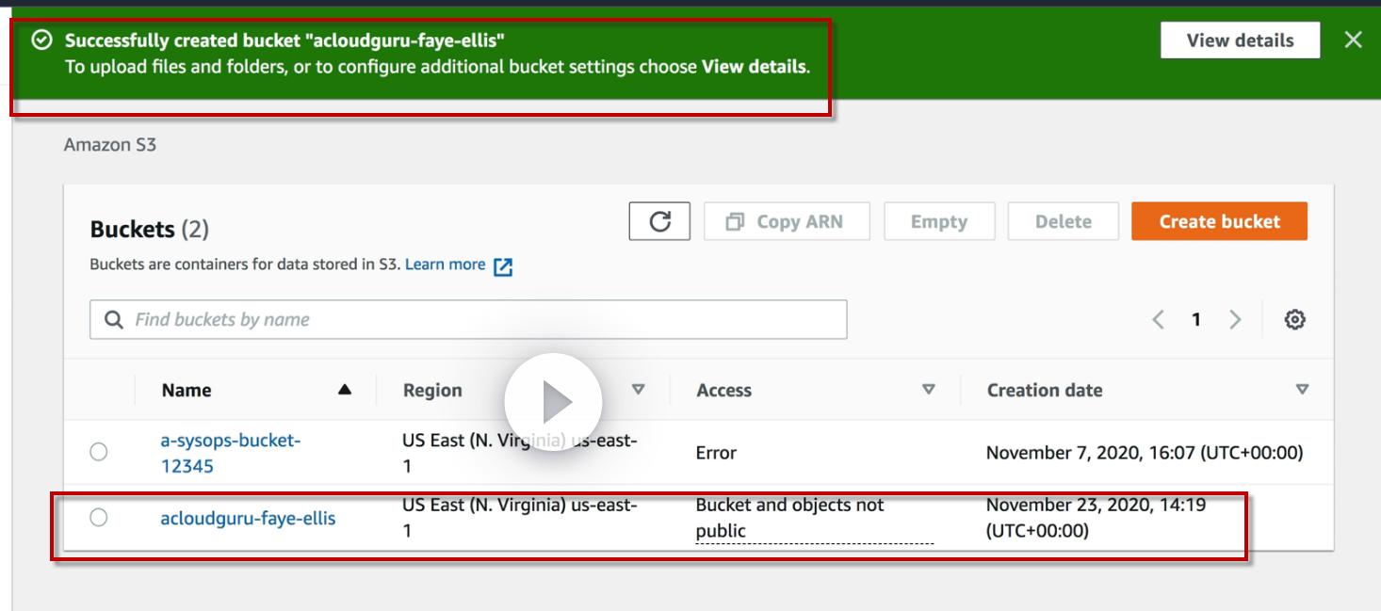This screenshot has height=611, width=1381.
Task: Open the acloudguru-faye-ellis bucket link
Action: click(248, 518)
